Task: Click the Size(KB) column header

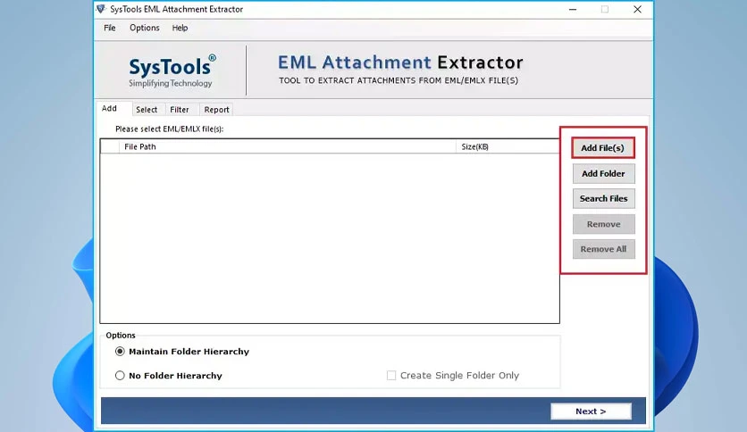Action: [508, 146]
